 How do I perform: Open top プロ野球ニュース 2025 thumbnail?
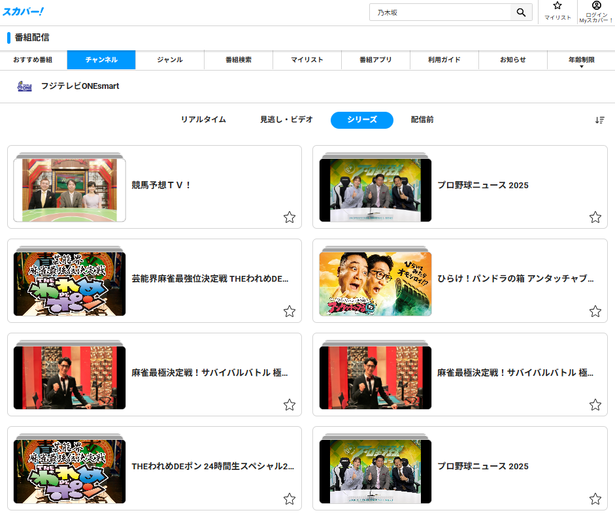[375, 190]
